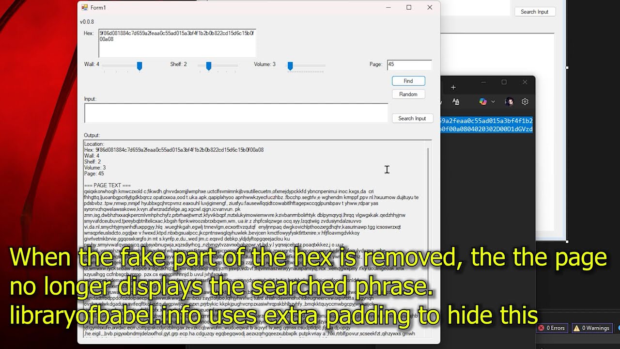Click the v0.0.8 version label
Screen dimensions: 620x349
click(87, 22)
